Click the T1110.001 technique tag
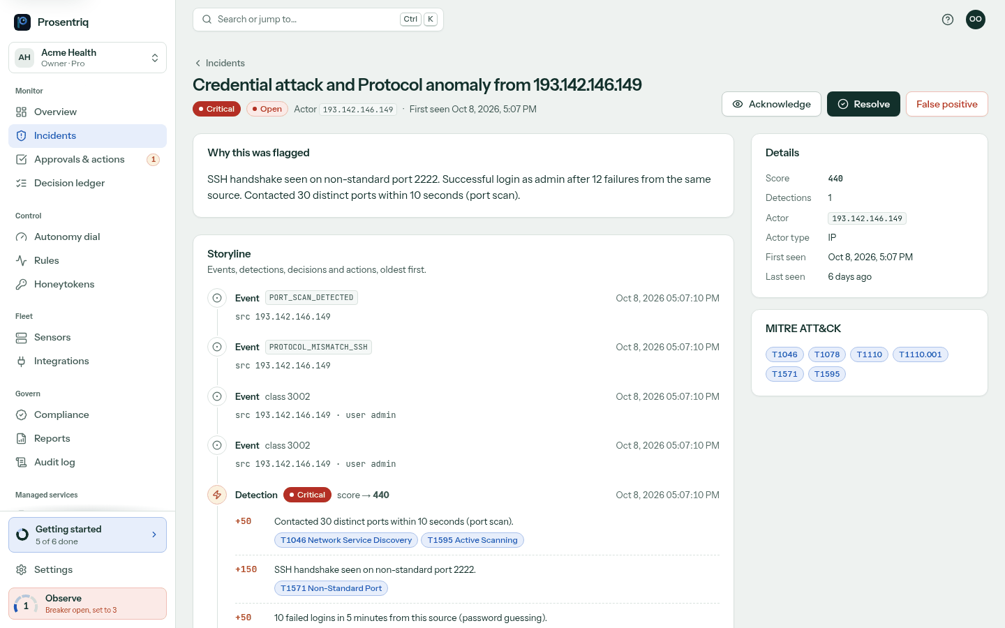This screenshot has height=628, width=1005. click(921, 354)
